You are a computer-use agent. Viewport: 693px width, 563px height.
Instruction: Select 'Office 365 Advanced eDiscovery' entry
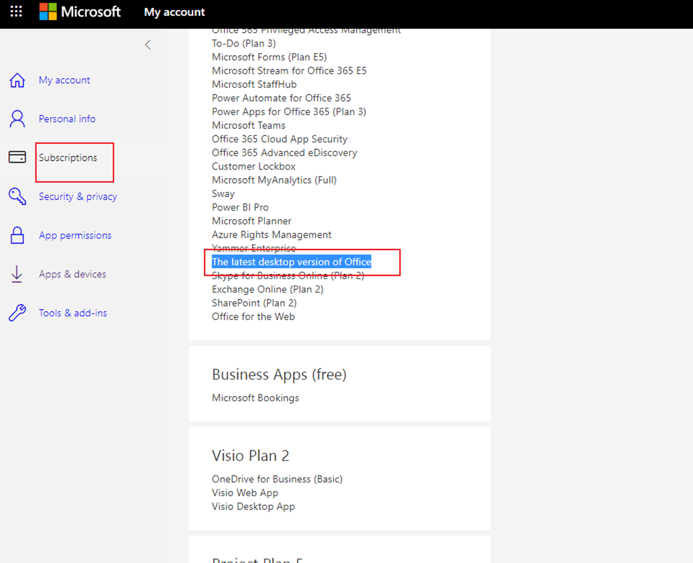(x=285, y=153)
